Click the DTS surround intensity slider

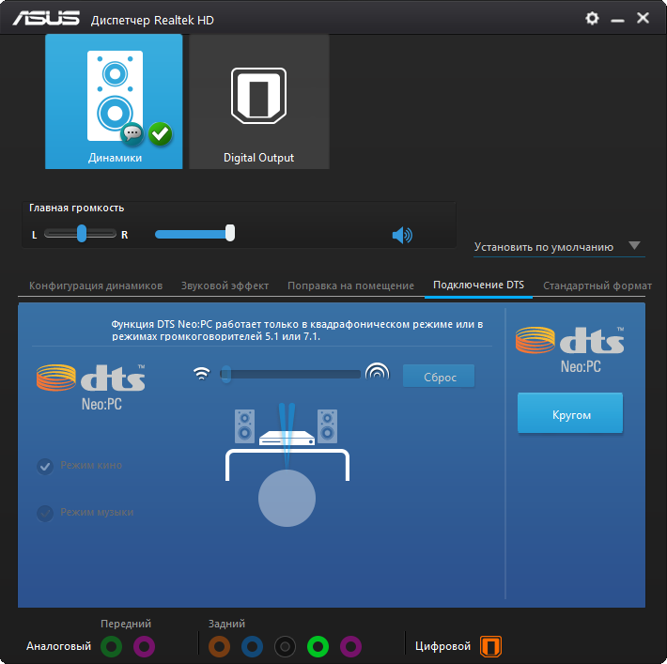290,374
